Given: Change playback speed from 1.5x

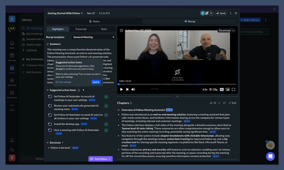Looking at the screenshot, I should coord(204,89).
